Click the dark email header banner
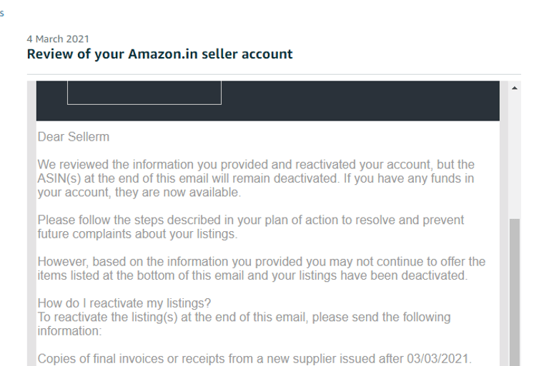The width and height of the screenshot is (549, 366). (357, 101)
